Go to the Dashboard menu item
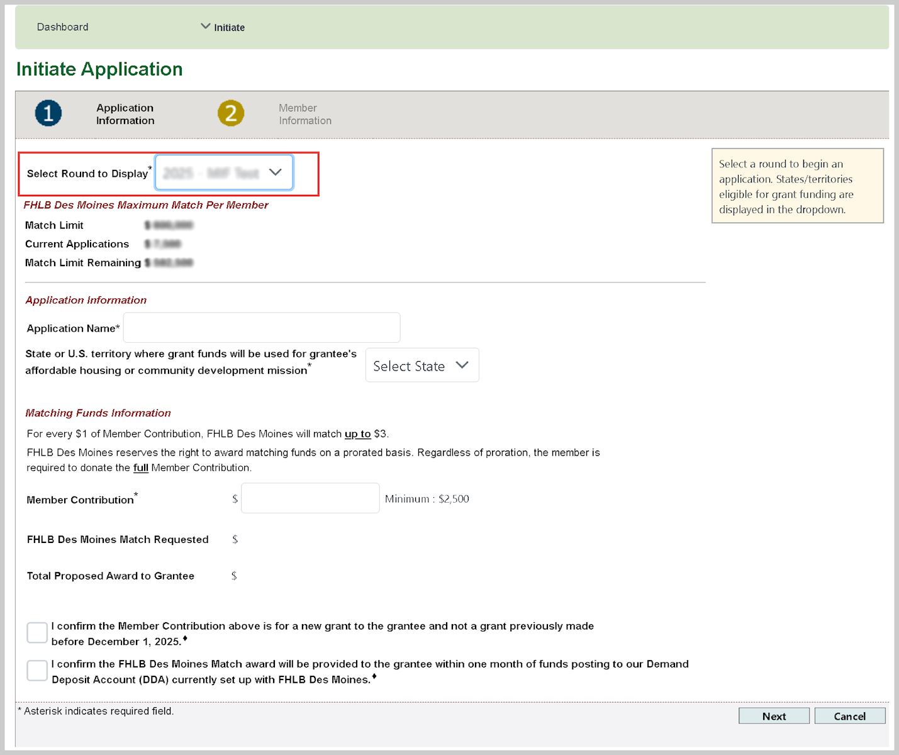 pyautogui.click(x=62, y=27)
